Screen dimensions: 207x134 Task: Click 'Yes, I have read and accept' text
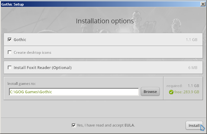tap(100, 125)
